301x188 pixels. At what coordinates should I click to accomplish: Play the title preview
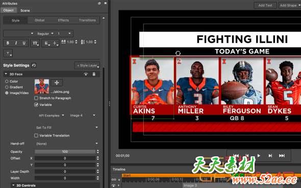pyautogui.click(x=259, y=155)
